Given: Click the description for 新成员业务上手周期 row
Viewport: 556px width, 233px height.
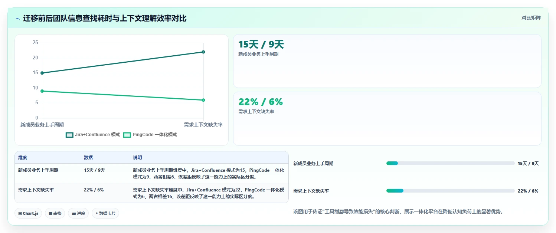Looking at the screenshot, I should (x=209, y=173).
